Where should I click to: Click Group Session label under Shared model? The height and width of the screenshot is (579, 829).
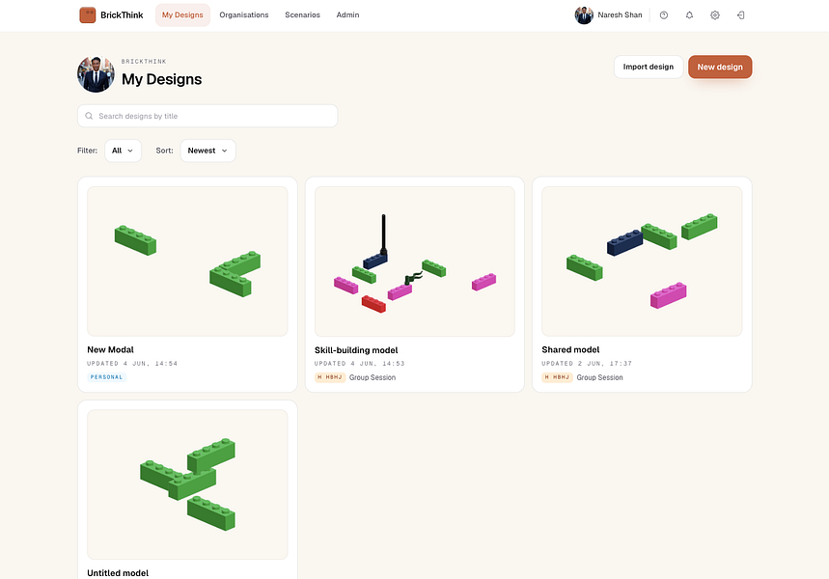pos(599,377)
